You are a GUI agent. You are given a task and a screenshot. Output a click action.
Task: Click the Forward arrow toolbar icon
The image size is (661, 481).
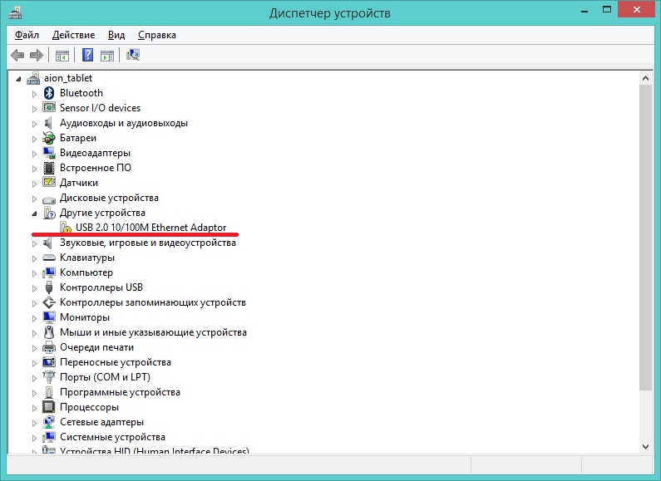(37, 55)
